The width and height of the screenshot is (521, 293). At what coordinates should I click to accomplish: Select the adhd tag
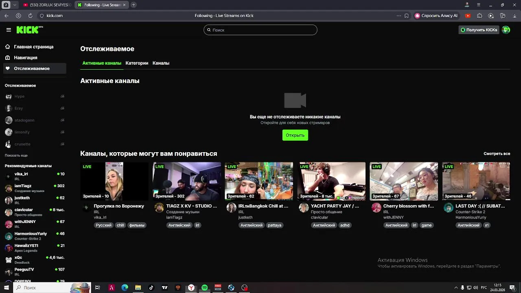[345, 225]
